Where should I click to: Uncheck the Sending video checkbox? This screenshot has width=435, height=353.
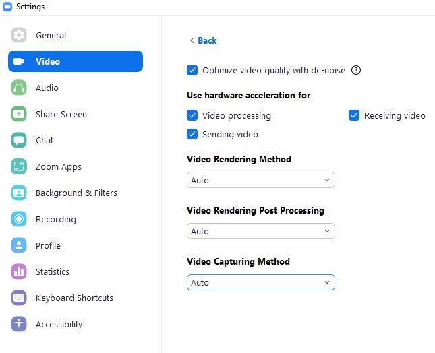pyautogui.click(x=192, y=134)
